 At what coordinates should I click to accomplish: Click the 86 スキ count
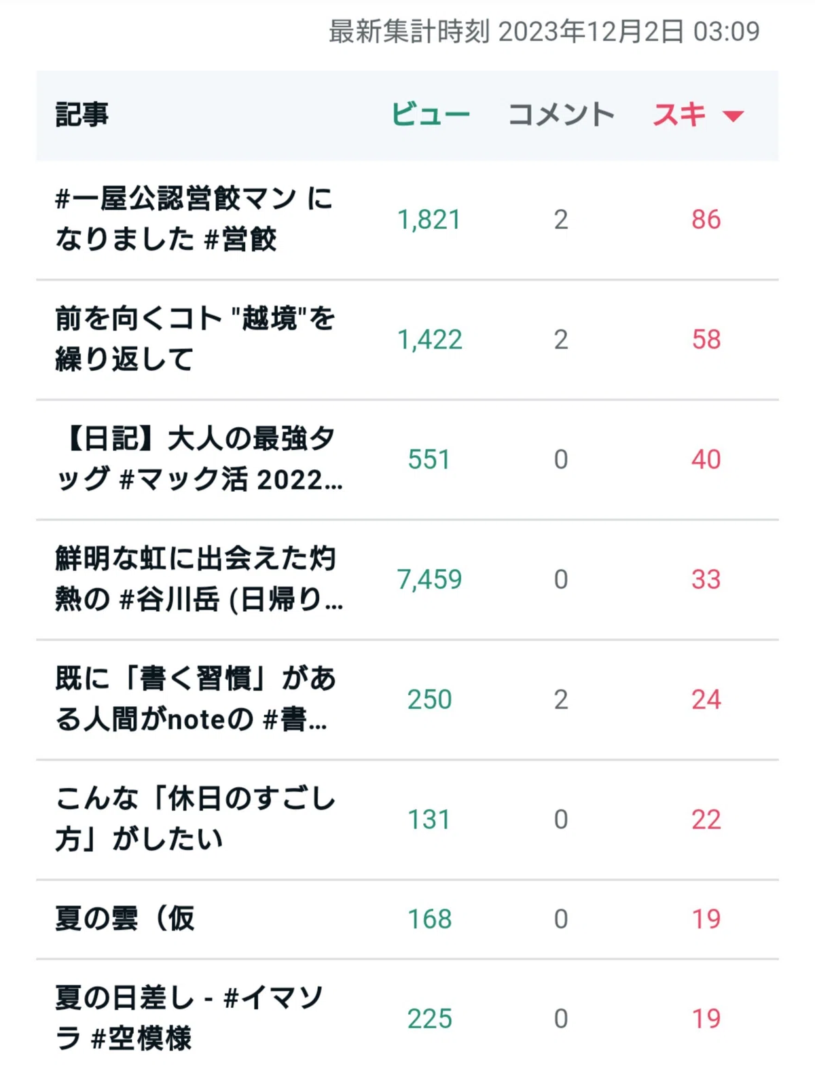[706, 219]
